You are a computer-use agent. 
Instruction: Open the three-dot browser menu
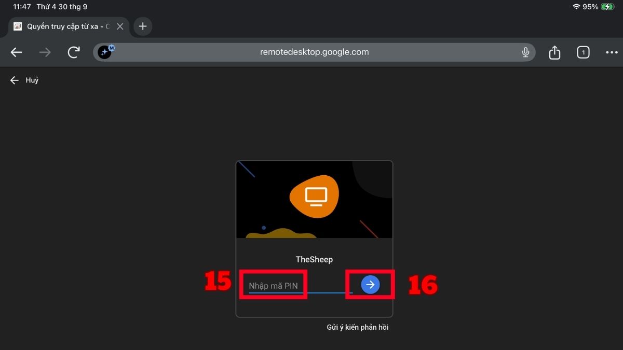pos(612,52)
